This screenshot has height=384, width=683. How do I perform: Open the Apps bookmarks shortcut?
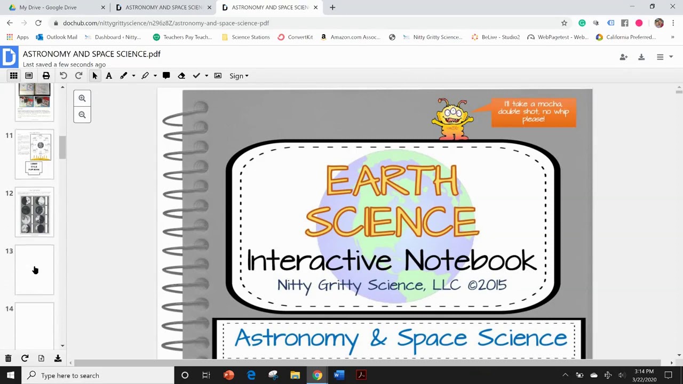pyautogui.click(x=18, y=37)
